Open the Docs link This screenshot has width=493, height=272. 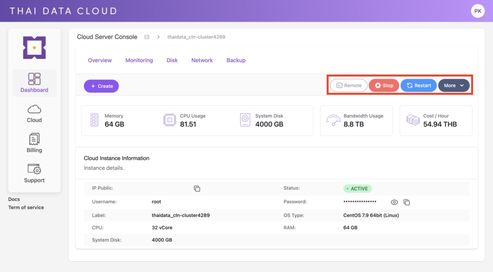14,199
